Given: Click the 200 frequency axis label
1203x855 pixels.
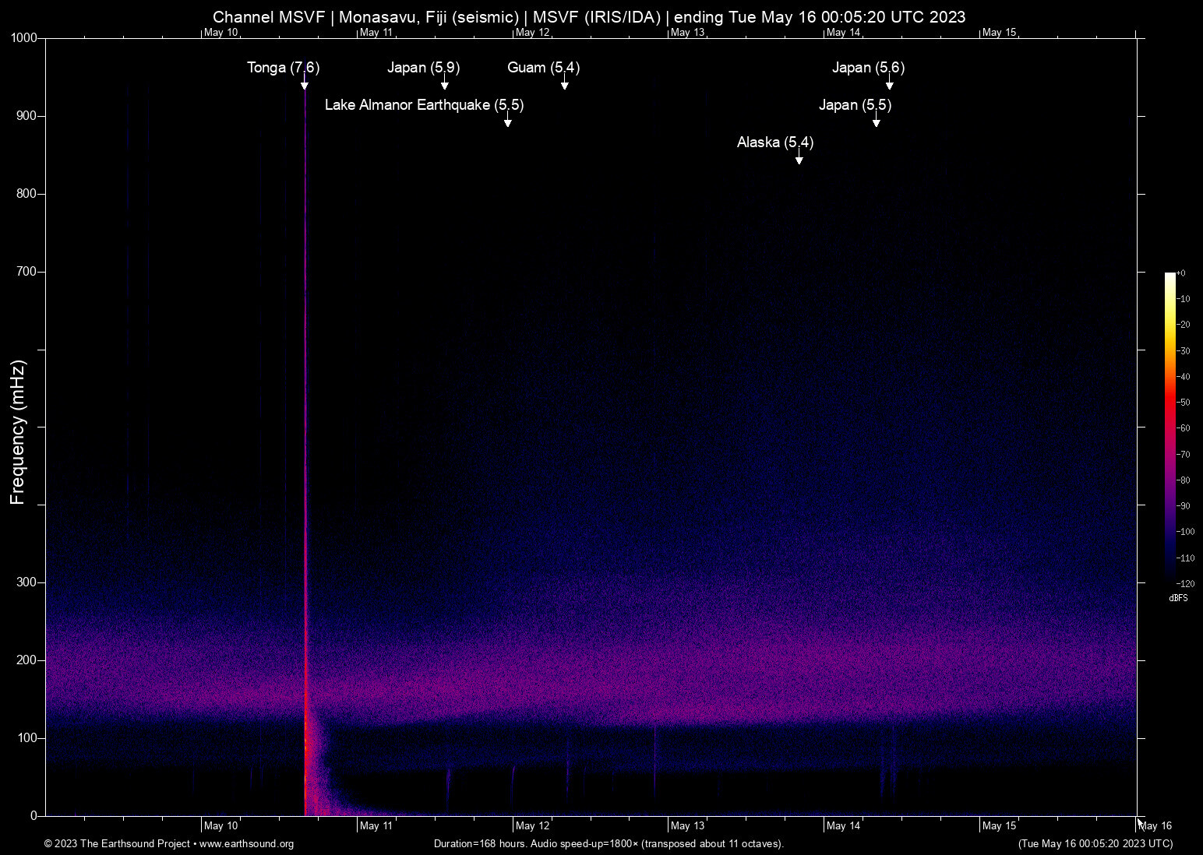Looking at the screenshot, I should coord(27,660).
